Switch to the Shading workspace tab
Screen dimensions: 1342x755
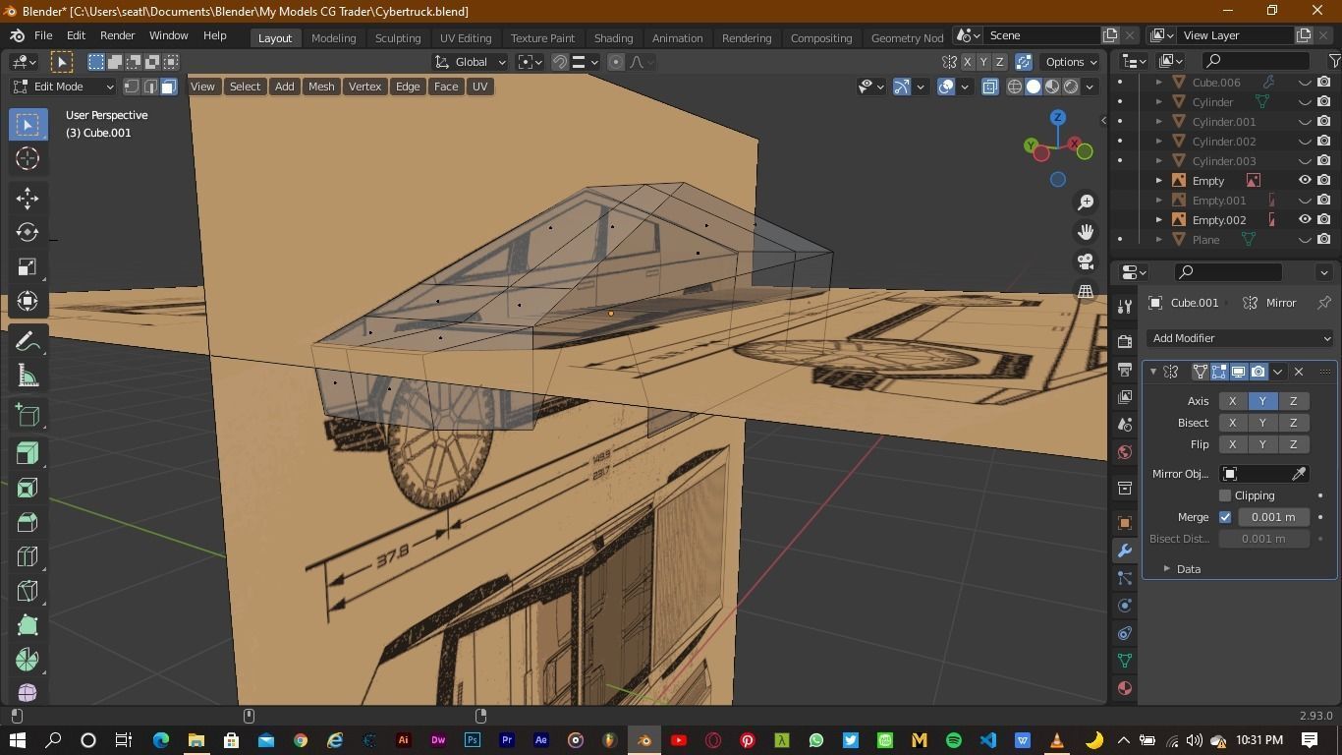pyautogui.click(x=613, y=37)
